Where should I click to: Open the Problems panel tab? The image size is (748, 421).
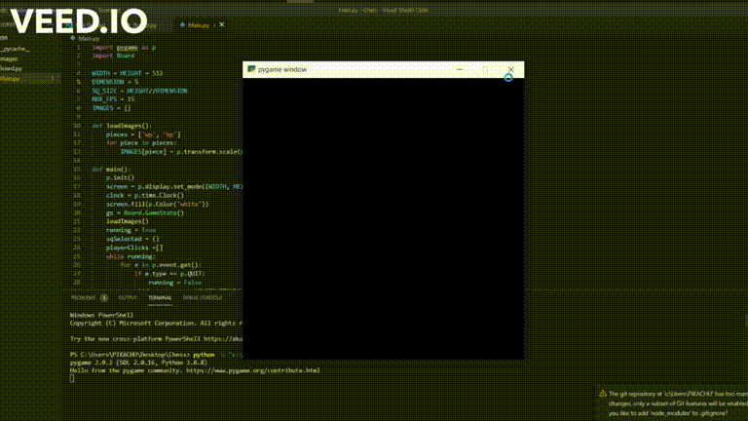point(84,298)
